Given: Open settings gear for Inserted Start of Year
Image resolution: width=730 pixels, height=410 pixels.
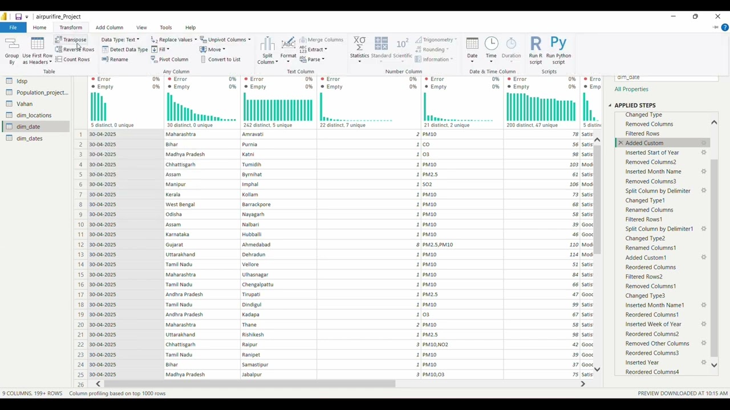Looking at the screenshot, I should (704, 153).
